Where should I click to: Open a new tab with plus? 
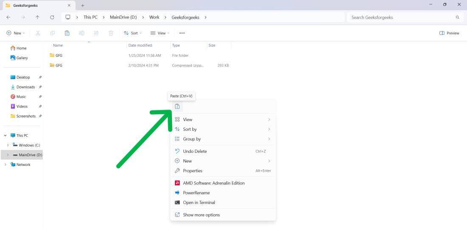[x=82, y=6]
